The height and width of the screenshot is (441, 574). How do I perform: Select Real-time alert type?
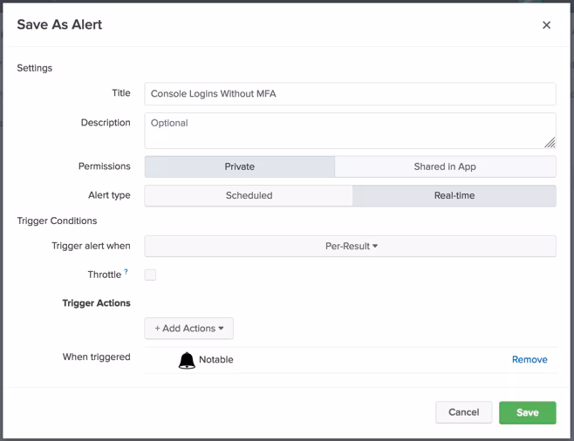point(454,195)
